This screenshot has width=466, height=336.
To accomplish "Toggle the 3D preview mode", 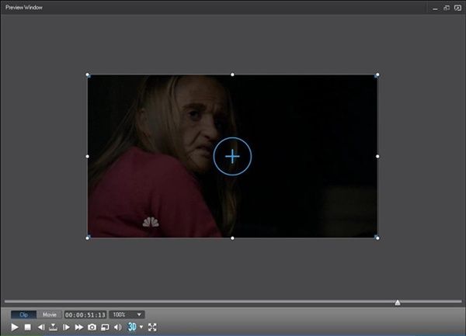I will (132, 327).
